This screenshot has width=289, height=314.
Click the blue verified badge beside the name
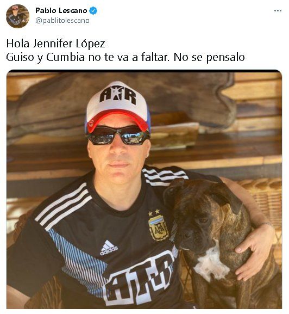[x=93, y=11]
